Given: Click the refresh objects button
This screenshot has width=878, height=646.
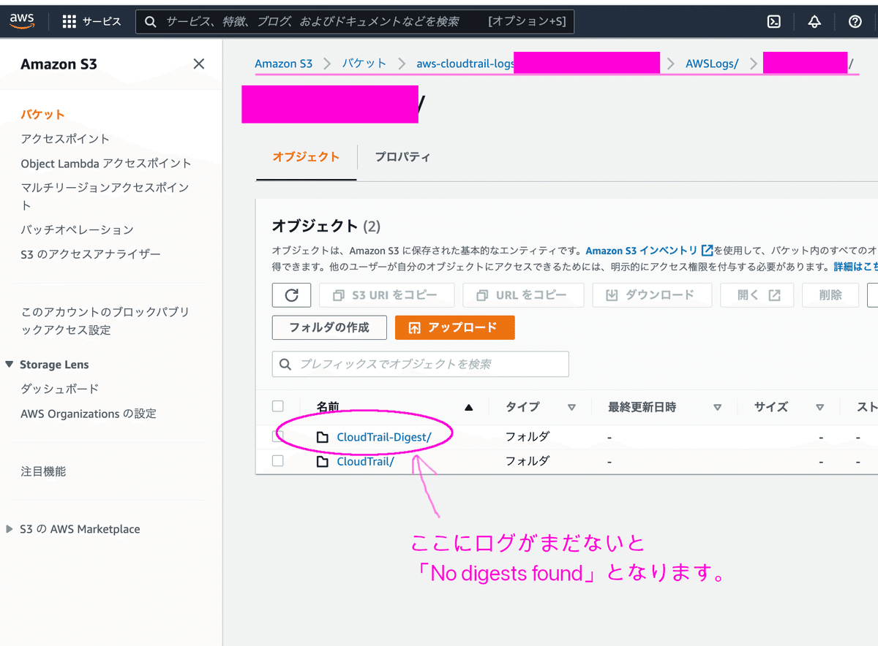Looking at the screenshot, I should click(291, 295).
